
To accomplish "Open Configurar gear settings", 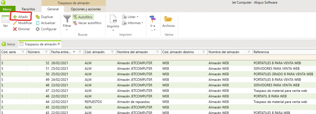I will pos(46,29).
